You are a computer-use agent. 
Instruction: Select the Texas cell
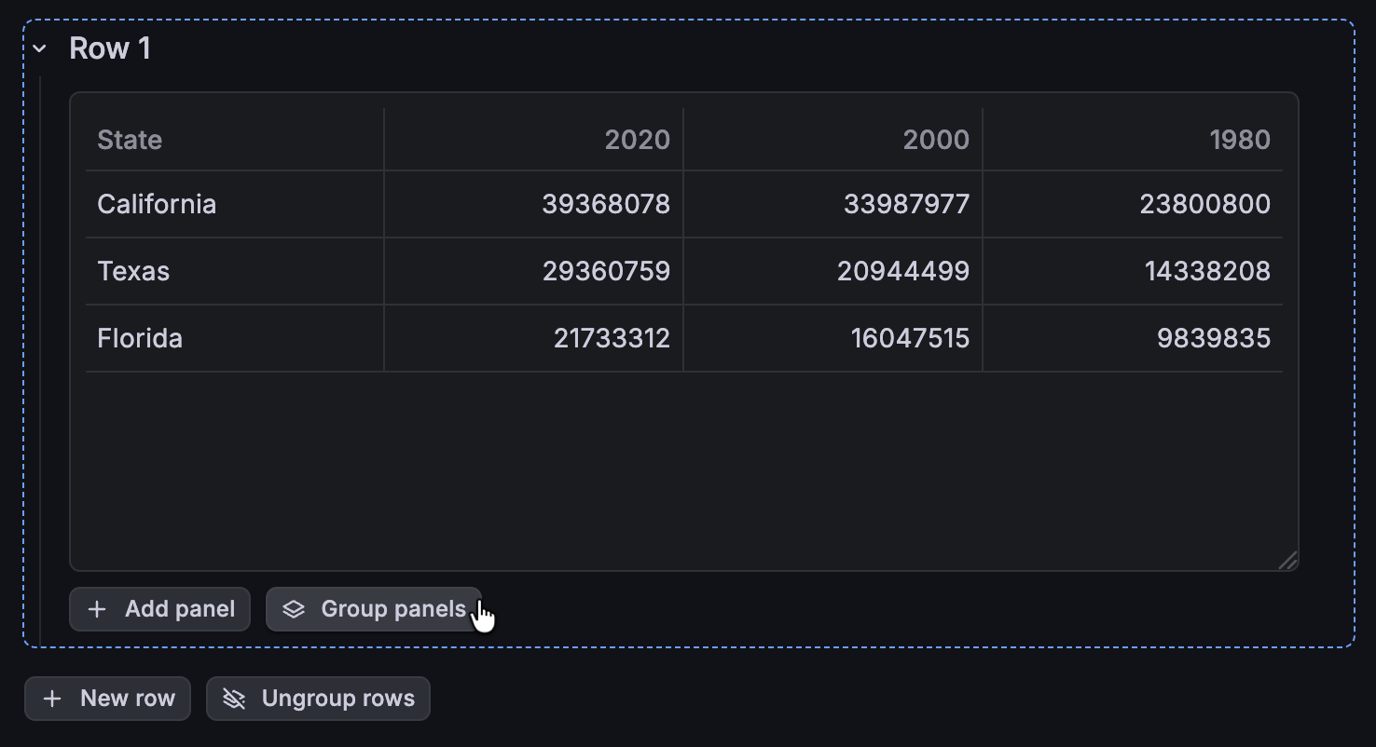[x=133, y=271]
